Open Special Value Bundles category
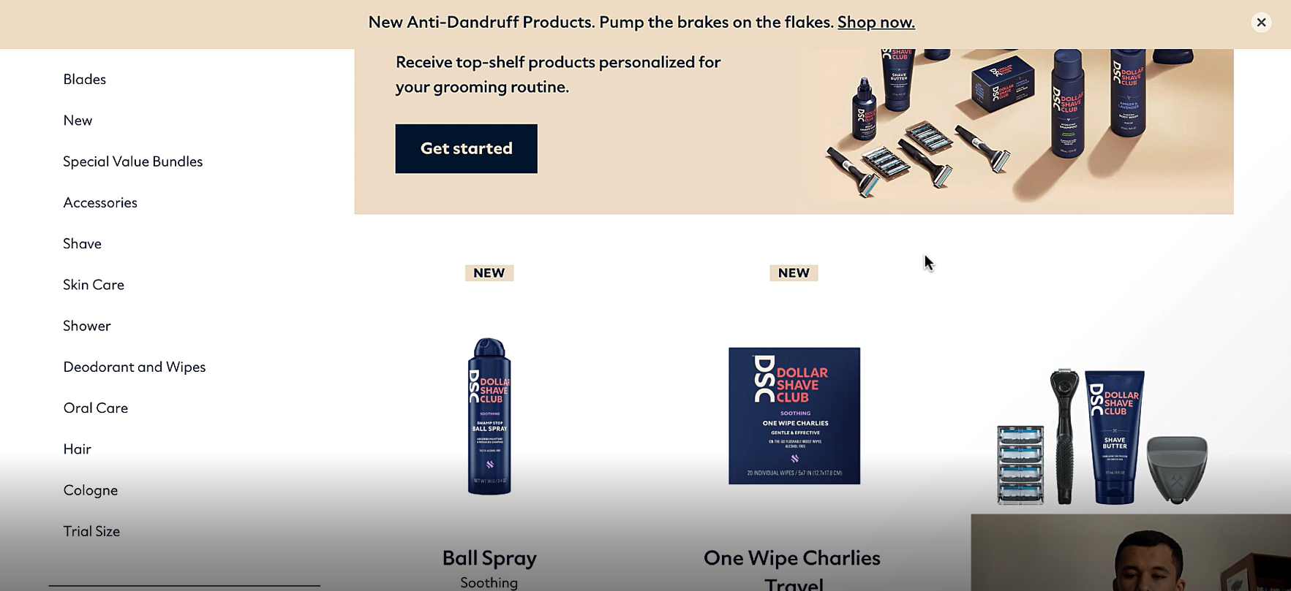This screenshot has height=591, width=1291. (x=132, y=161)
